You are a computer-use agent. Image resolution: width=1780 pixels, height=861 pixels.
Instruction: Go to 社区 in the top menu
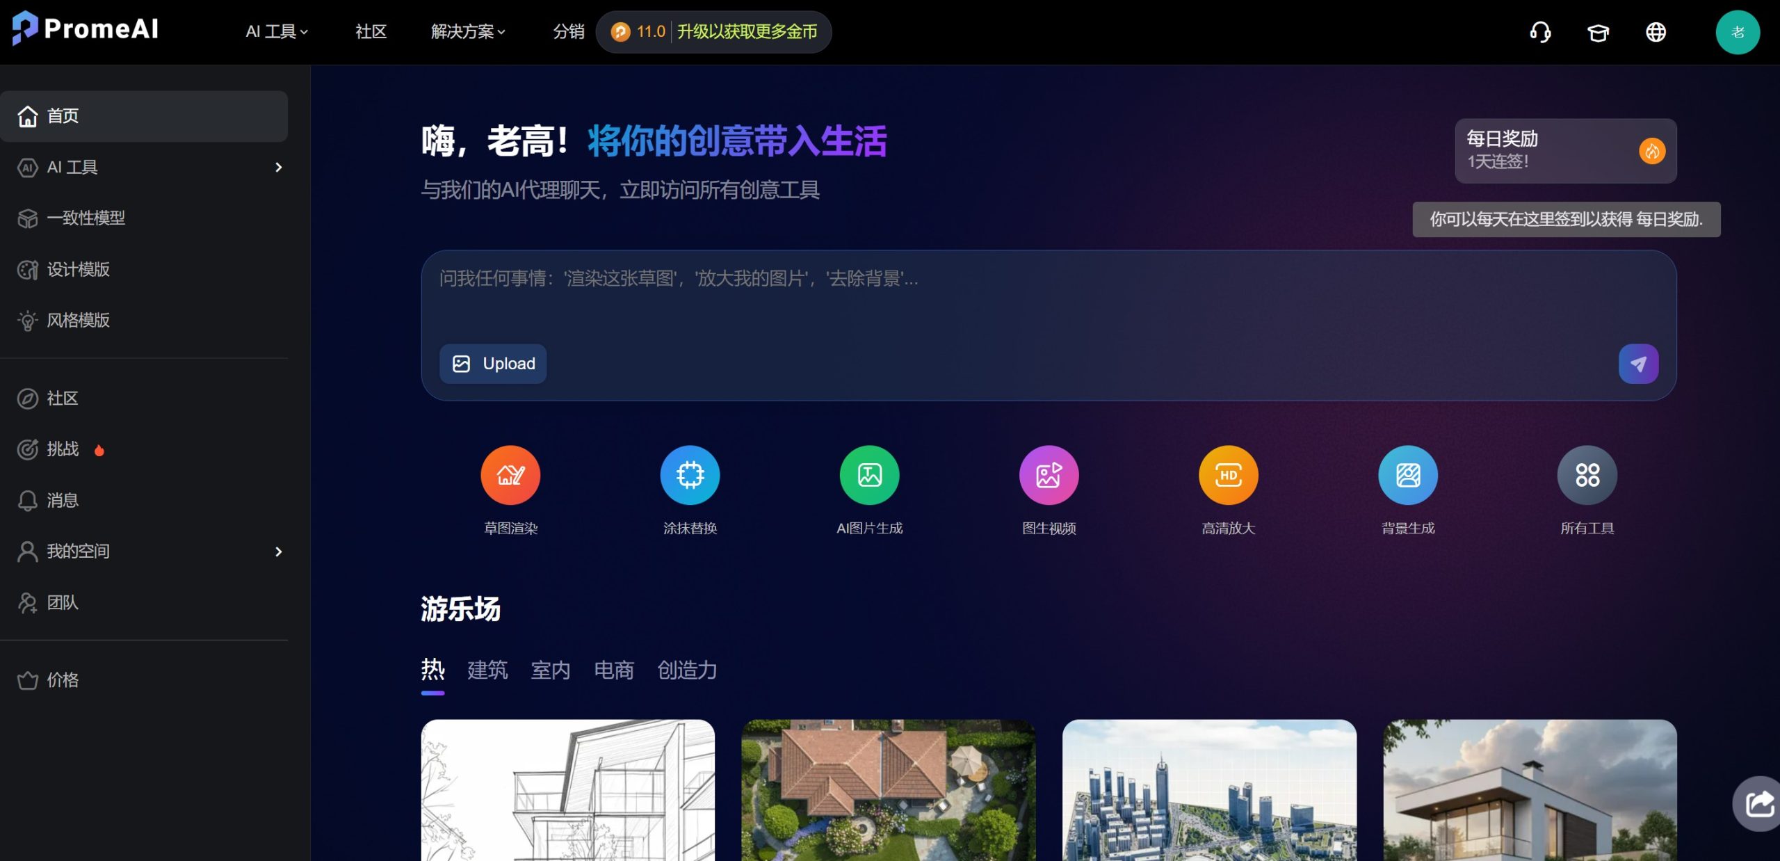(370, 31)
